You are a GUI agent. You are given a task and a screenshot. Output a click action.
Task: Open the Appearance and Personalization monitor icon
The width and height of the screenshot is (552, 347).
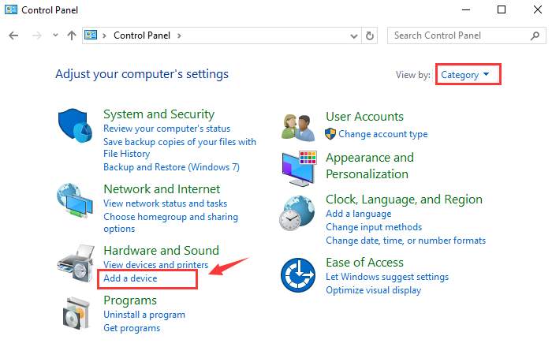point(299,169)
